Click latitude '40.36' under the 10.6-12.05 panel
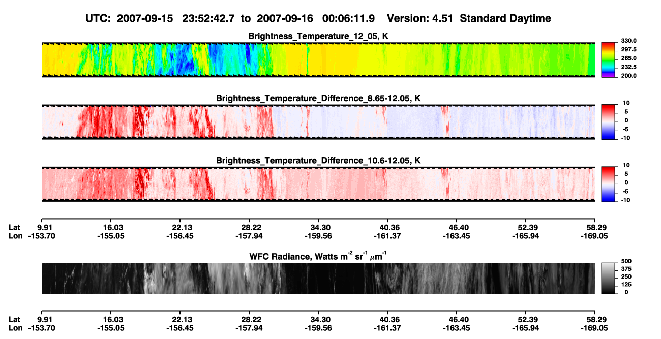 pos(388,227)
